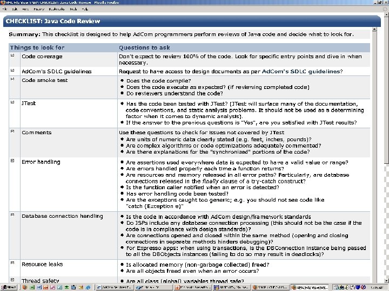The width and height of the screenshot is (389, 291).
Task: Select the 'Resource leaks' cell label
Action: pos(42,264)
